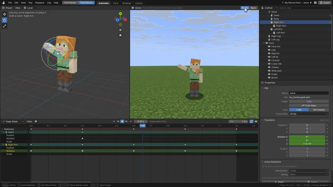Click the Rotation X keyframe diamond
This screenshot has width=333, height=187.
(x=327, y=137)
